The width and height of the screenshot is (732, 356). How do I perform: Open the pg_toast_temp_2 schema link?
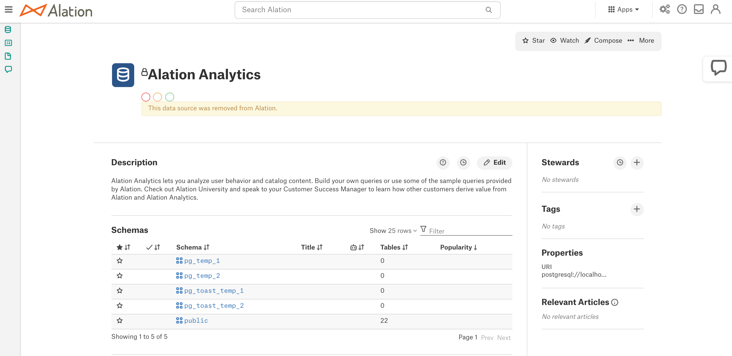(214, 306)
